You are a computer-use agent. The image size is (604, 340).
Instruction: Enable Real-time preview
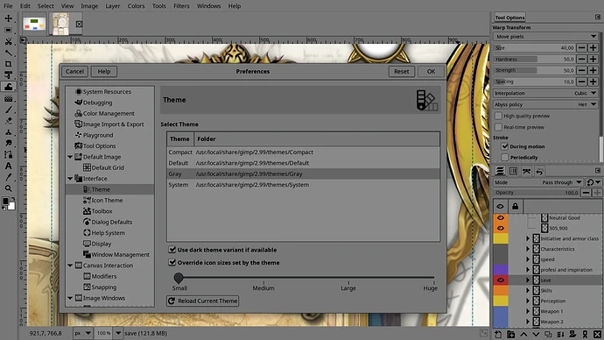(x=498, y=127)
